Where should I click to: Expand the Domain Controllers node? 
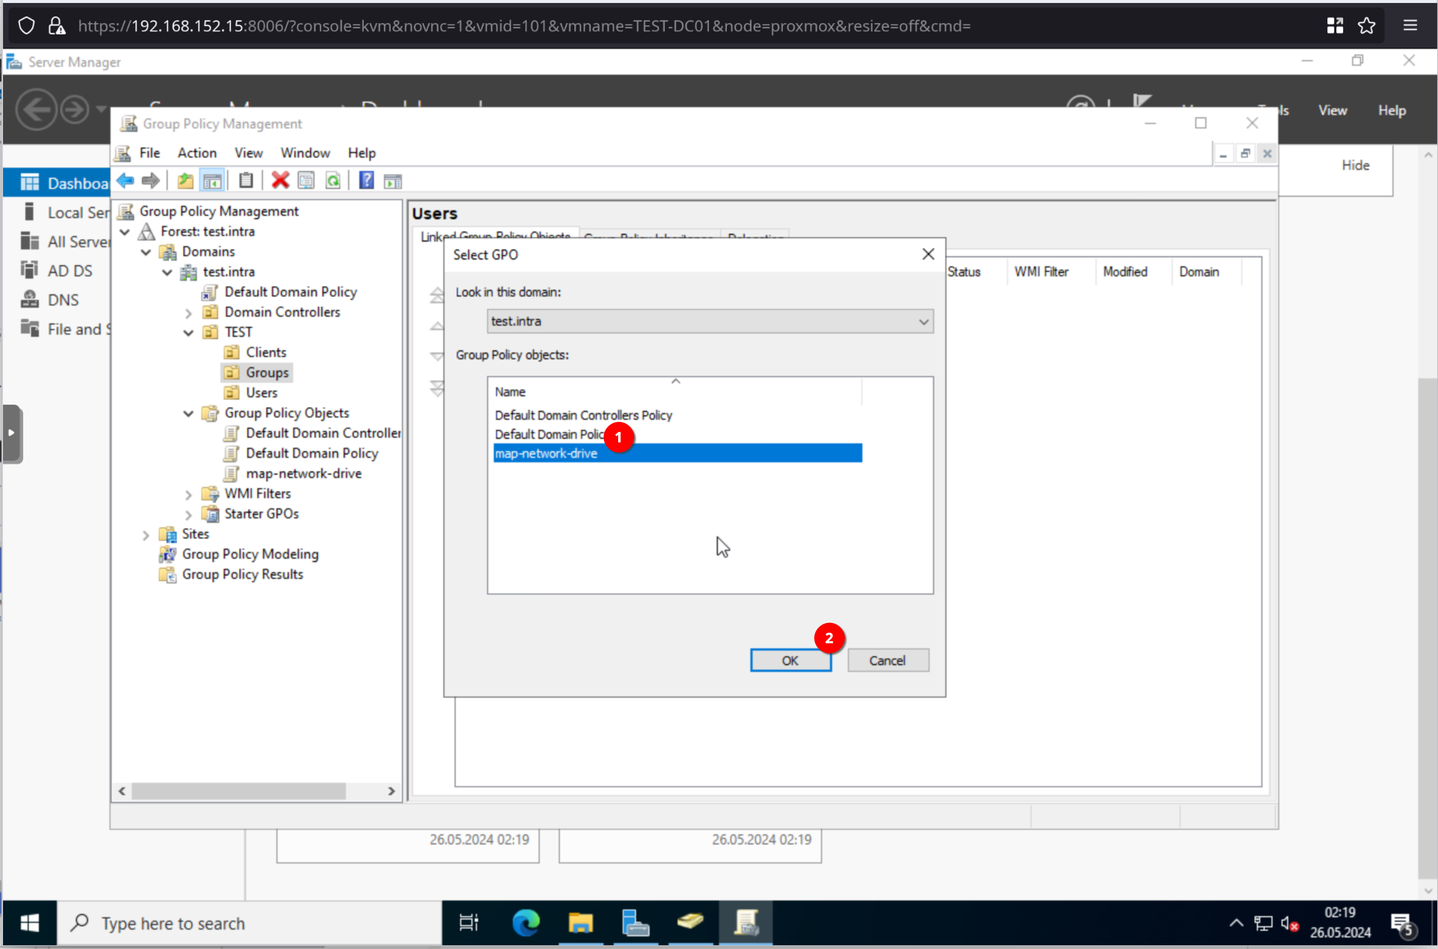188,313
